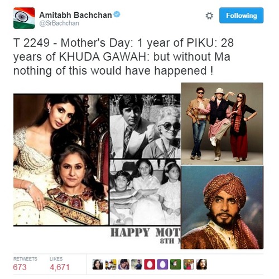Image resolution: width=279 pixels, height=279 pixels.
Task: Click the tweet text about Mother's Day
Action: point(123,57)
